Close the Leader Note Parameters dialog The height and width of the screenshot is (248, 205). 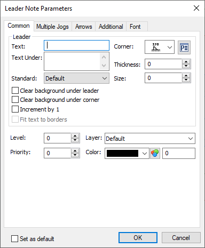click(x=196, y=8)
